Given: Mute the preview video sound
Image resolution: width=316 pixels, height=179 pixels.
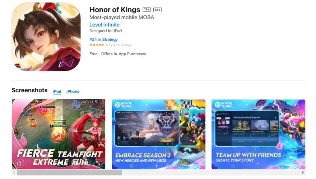Looking at the screenshot, I should (87, 163).
